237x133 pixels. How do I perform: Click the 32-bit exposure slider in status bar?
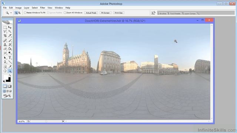[46, 121]
